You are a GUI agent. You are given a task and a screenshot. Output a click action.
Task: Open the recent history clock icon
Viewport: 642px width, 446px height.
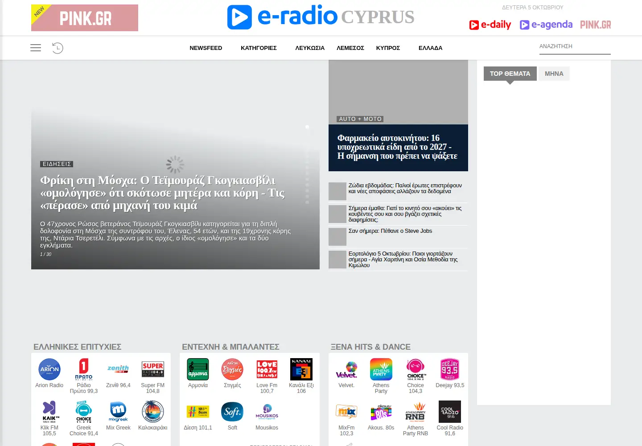(x=58, y=48)
